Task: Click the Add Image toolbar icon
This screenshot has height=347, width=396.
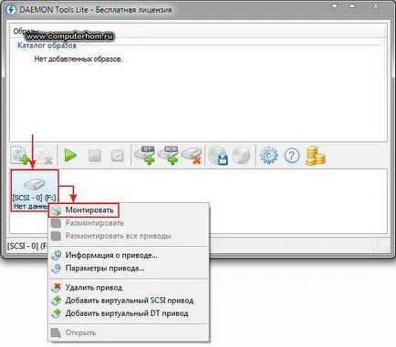Action: pyautogui.click(x=20, y=156)
